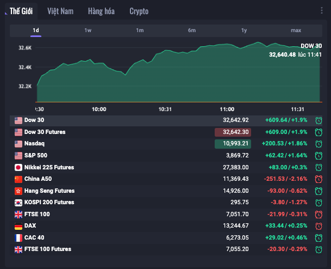Click the red alarm icon for China A50

click(318, 179)
